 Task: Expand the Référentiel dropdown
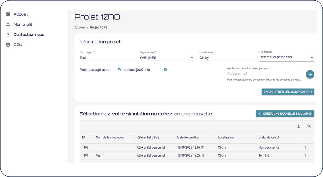click(x=312, y=58)
